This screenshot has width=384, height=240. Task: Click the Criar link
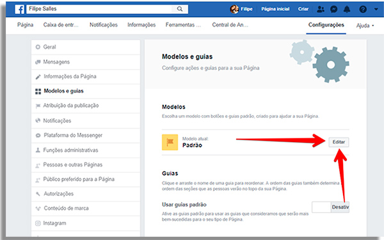tap(303, 9)
